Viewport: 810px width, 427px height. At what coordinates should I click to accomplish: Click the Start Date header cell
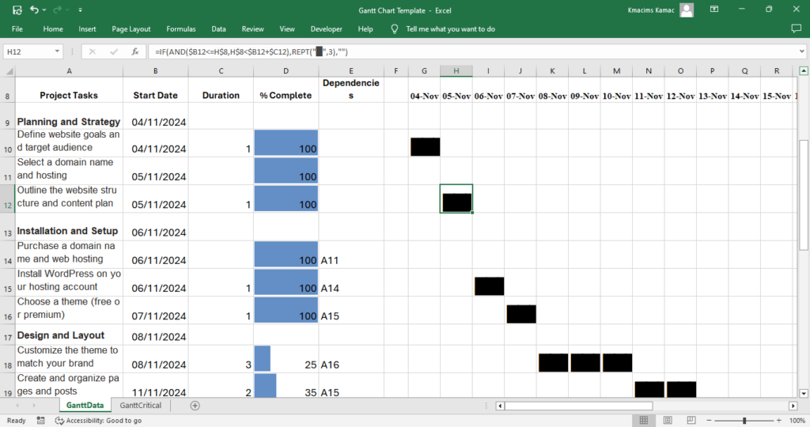(x=156, y=90)
